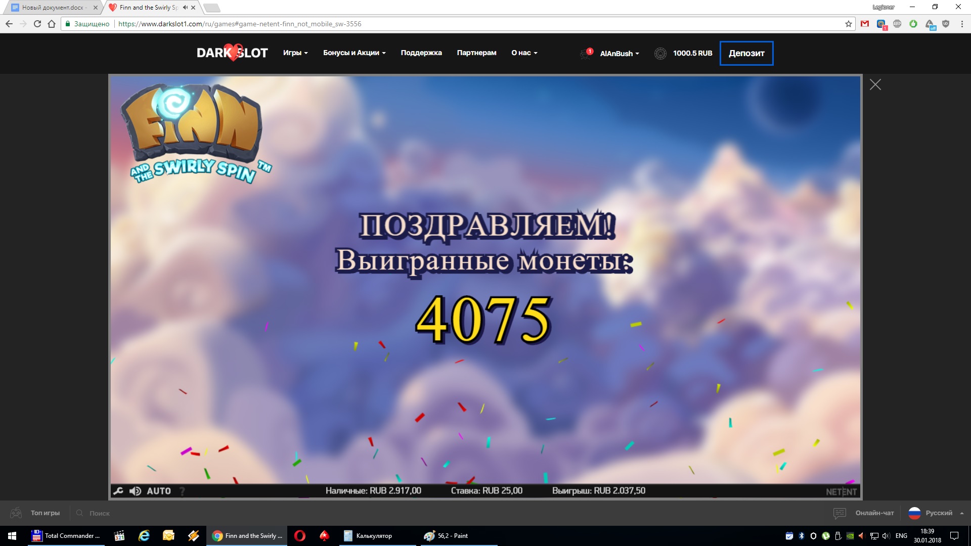Image resolution: width=971 pixels, height=546 pixels.
Task: Click the NETENT logo in game bar
Action: (x=842, y=491)
